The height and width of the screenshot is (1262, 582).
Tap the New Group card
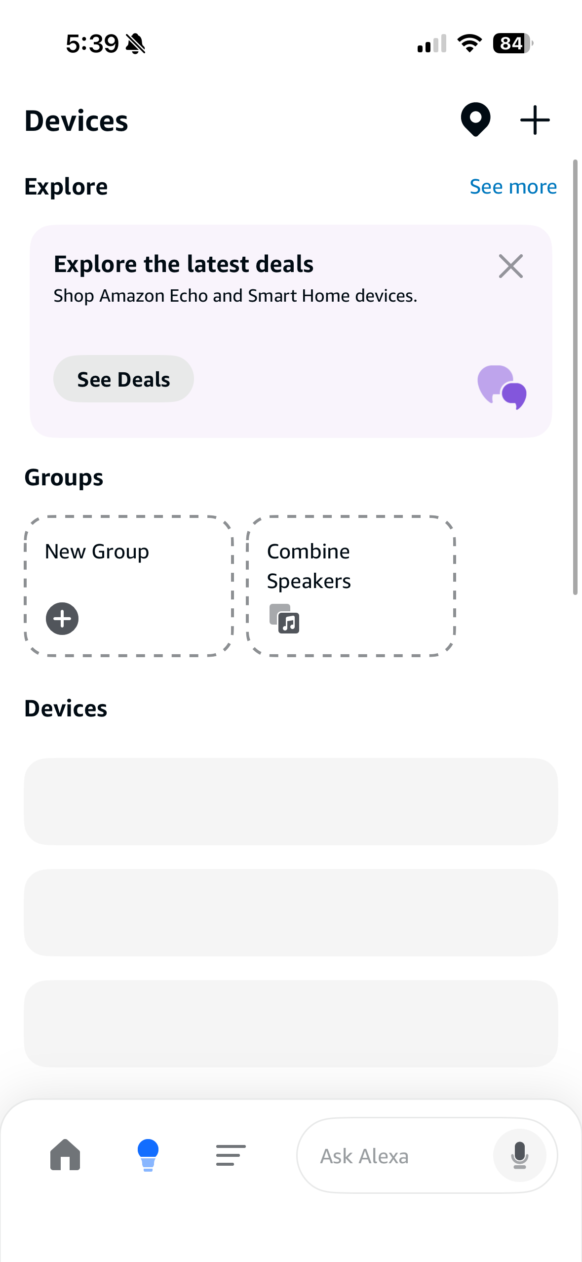pos(128,586)
